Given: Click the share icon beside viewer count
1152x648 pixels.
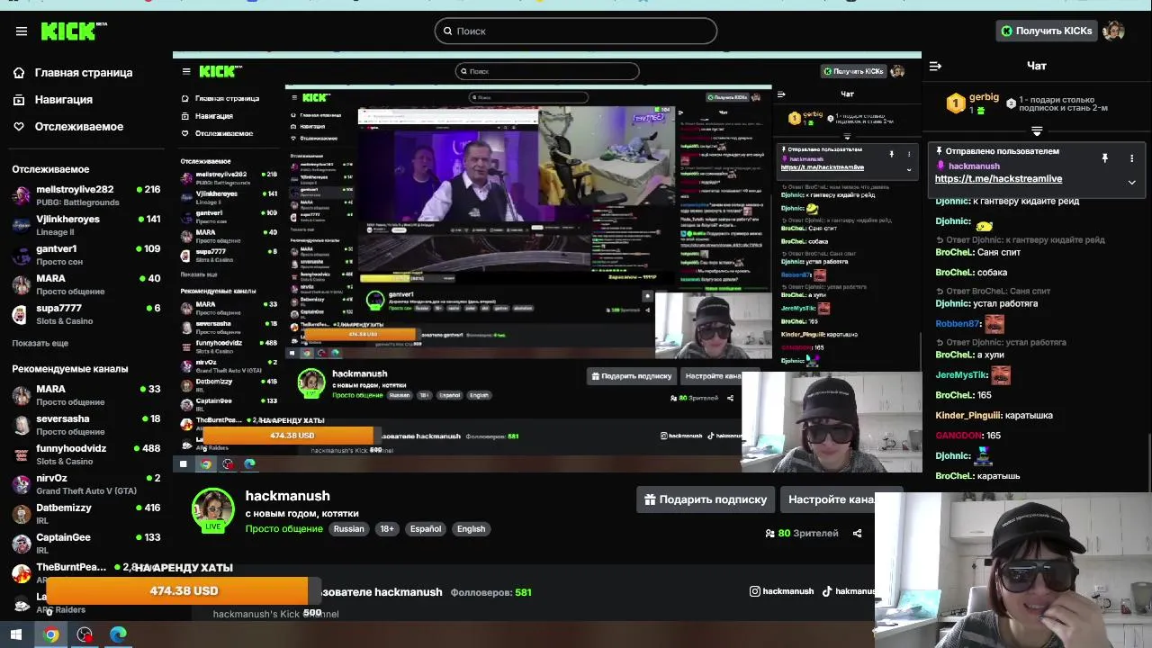Looking at the screenshot, I should pyautogui.click(x=857, y=534).
